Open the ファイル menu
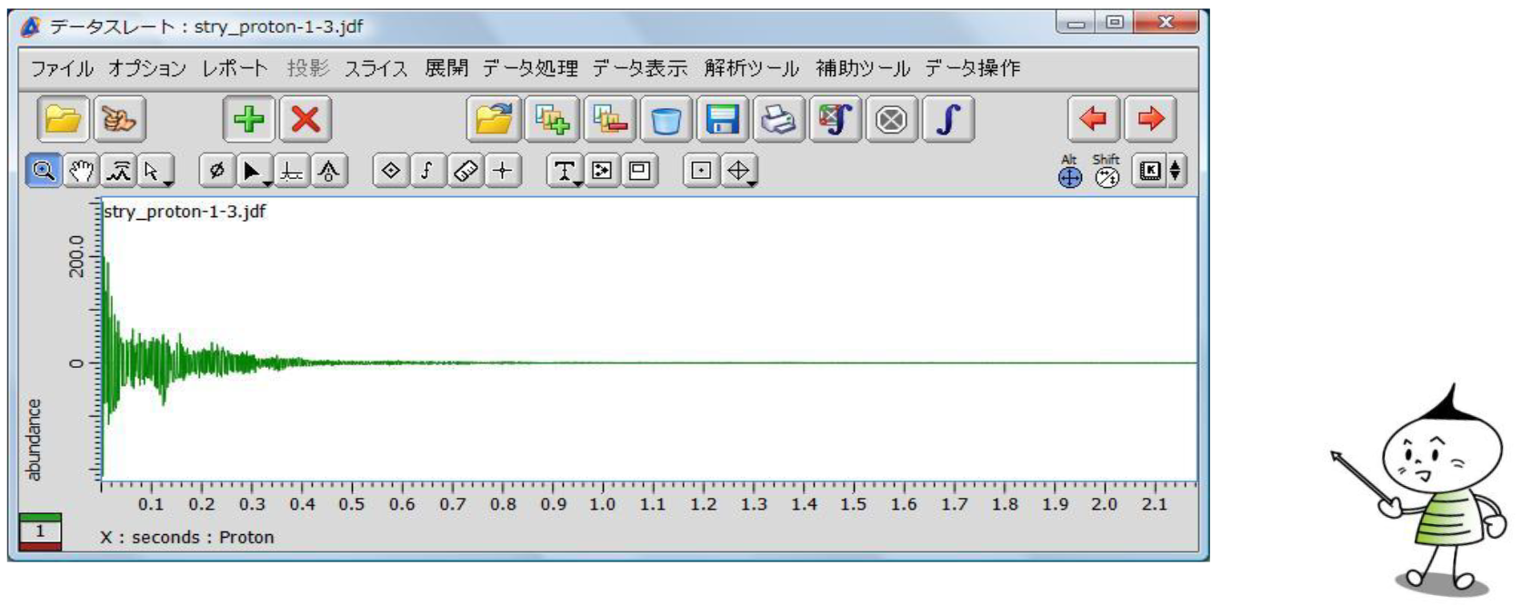The image size is (1522, 605). pos(62,68)
